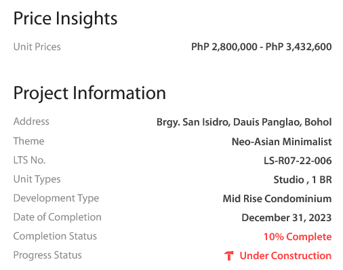
Task: Click the Unit Types label
Action: (37, 179)
